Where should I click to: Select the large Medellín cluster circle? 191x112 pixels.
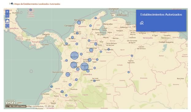tap(74, 55)
